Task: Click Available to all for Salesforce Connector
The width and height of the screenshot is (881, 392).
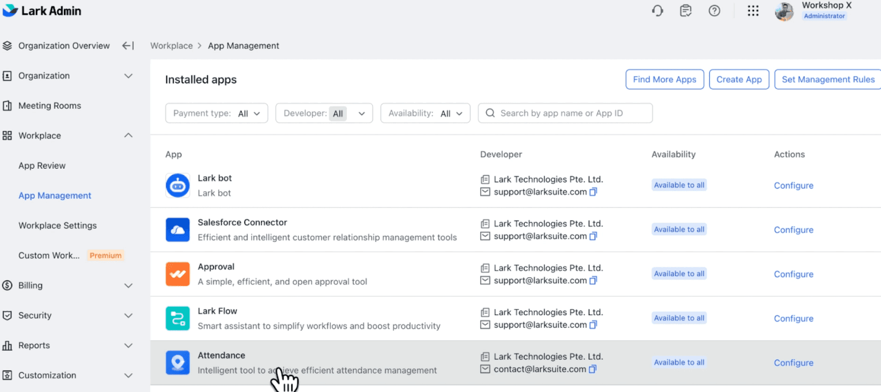Action: point(679,229)
